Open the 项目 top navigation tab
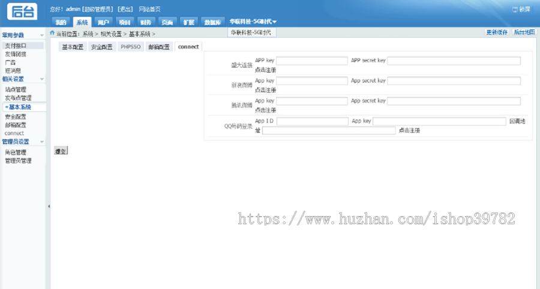Viewport: 540px width, 289px height. coord(125,22)
